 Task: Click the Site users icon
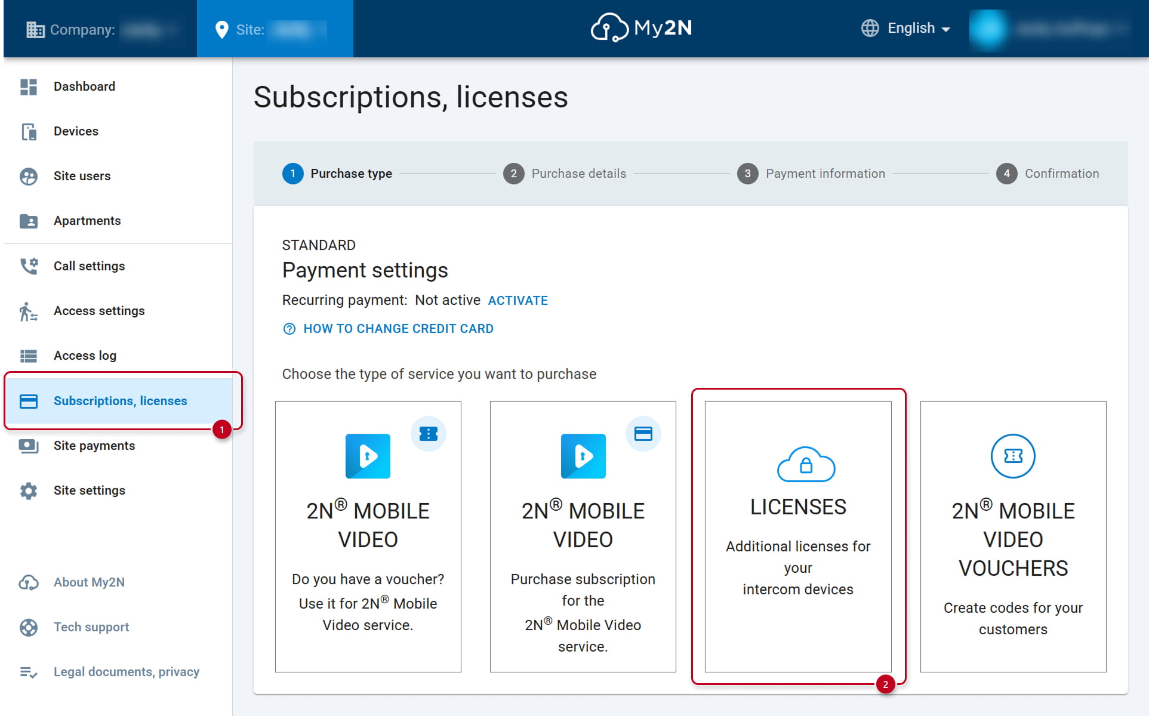pyautogui.click(x=29, y=177)
